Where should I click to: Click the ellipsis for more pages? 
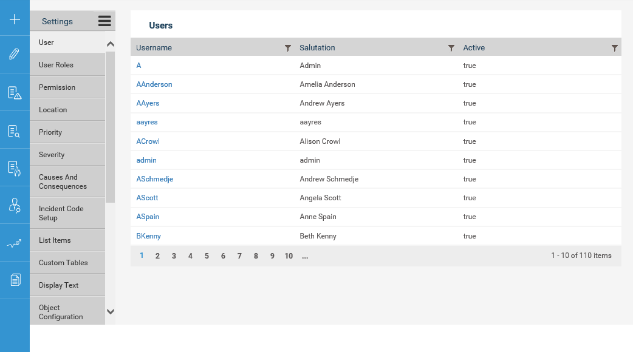tap(305, 256)
